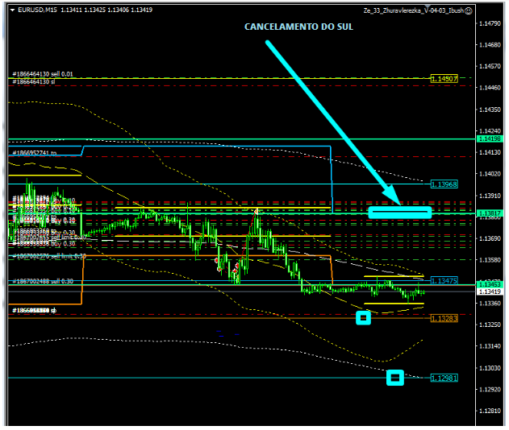Image resolution: width=509 pixels, height=430 pixels.
Task: Click the #1866952741 tp label
Action: pos(35,153)
